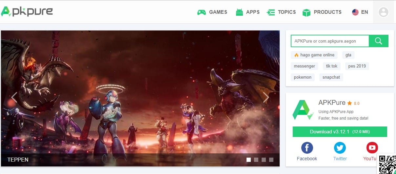The image size is (396, 174).
Task: Go to previous banner slide arrow
Action: point(14,97)
